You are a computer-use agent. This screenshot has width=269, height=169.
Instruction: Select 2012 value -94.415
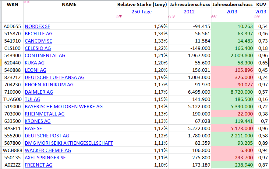190,26
